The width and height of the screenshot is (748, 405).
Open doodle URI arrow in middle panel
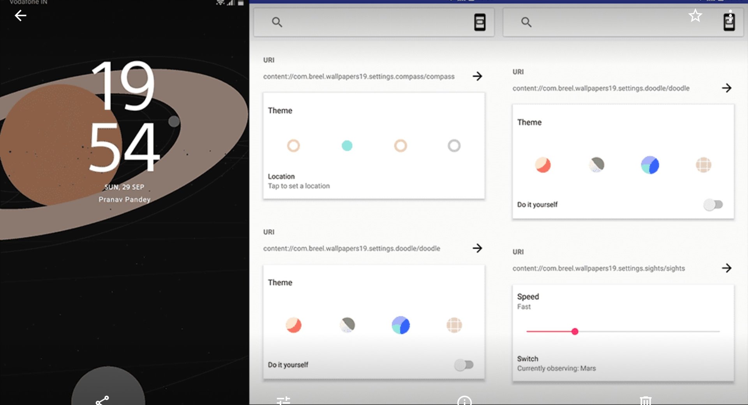[x=477, y=248]
